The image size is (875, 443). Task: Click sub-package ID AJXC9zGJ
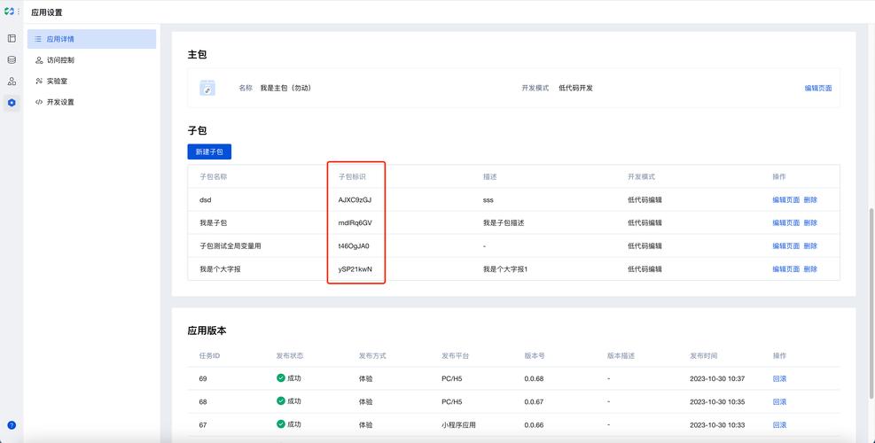pos(355,199)
